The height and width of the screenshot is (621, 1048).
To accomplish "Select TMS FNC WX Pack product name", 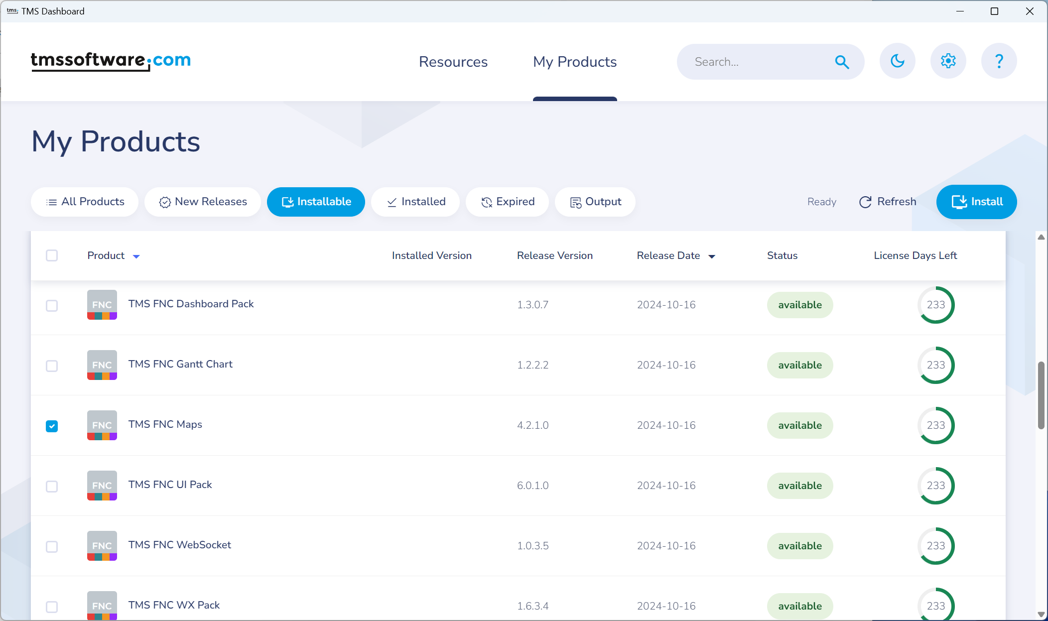I will [x=174, y=605].
